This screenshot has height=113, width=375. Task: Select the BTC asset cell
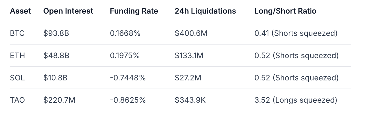pos(17,33)
